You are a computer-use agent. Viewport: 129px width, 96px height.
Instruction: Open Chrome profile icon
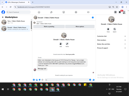(x=123, y=7)
